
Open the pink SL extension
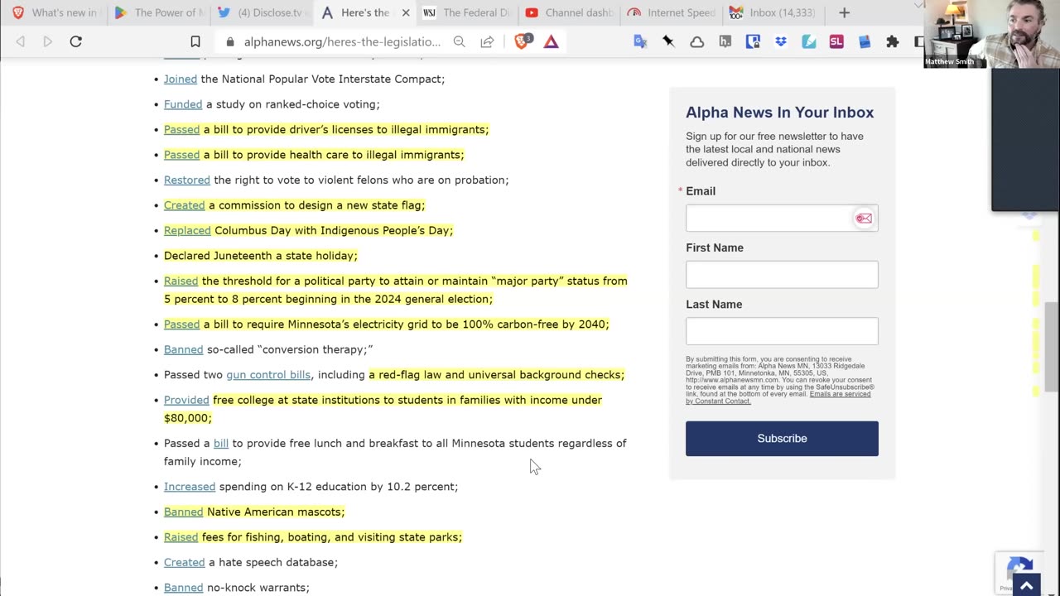click(836, 41)
